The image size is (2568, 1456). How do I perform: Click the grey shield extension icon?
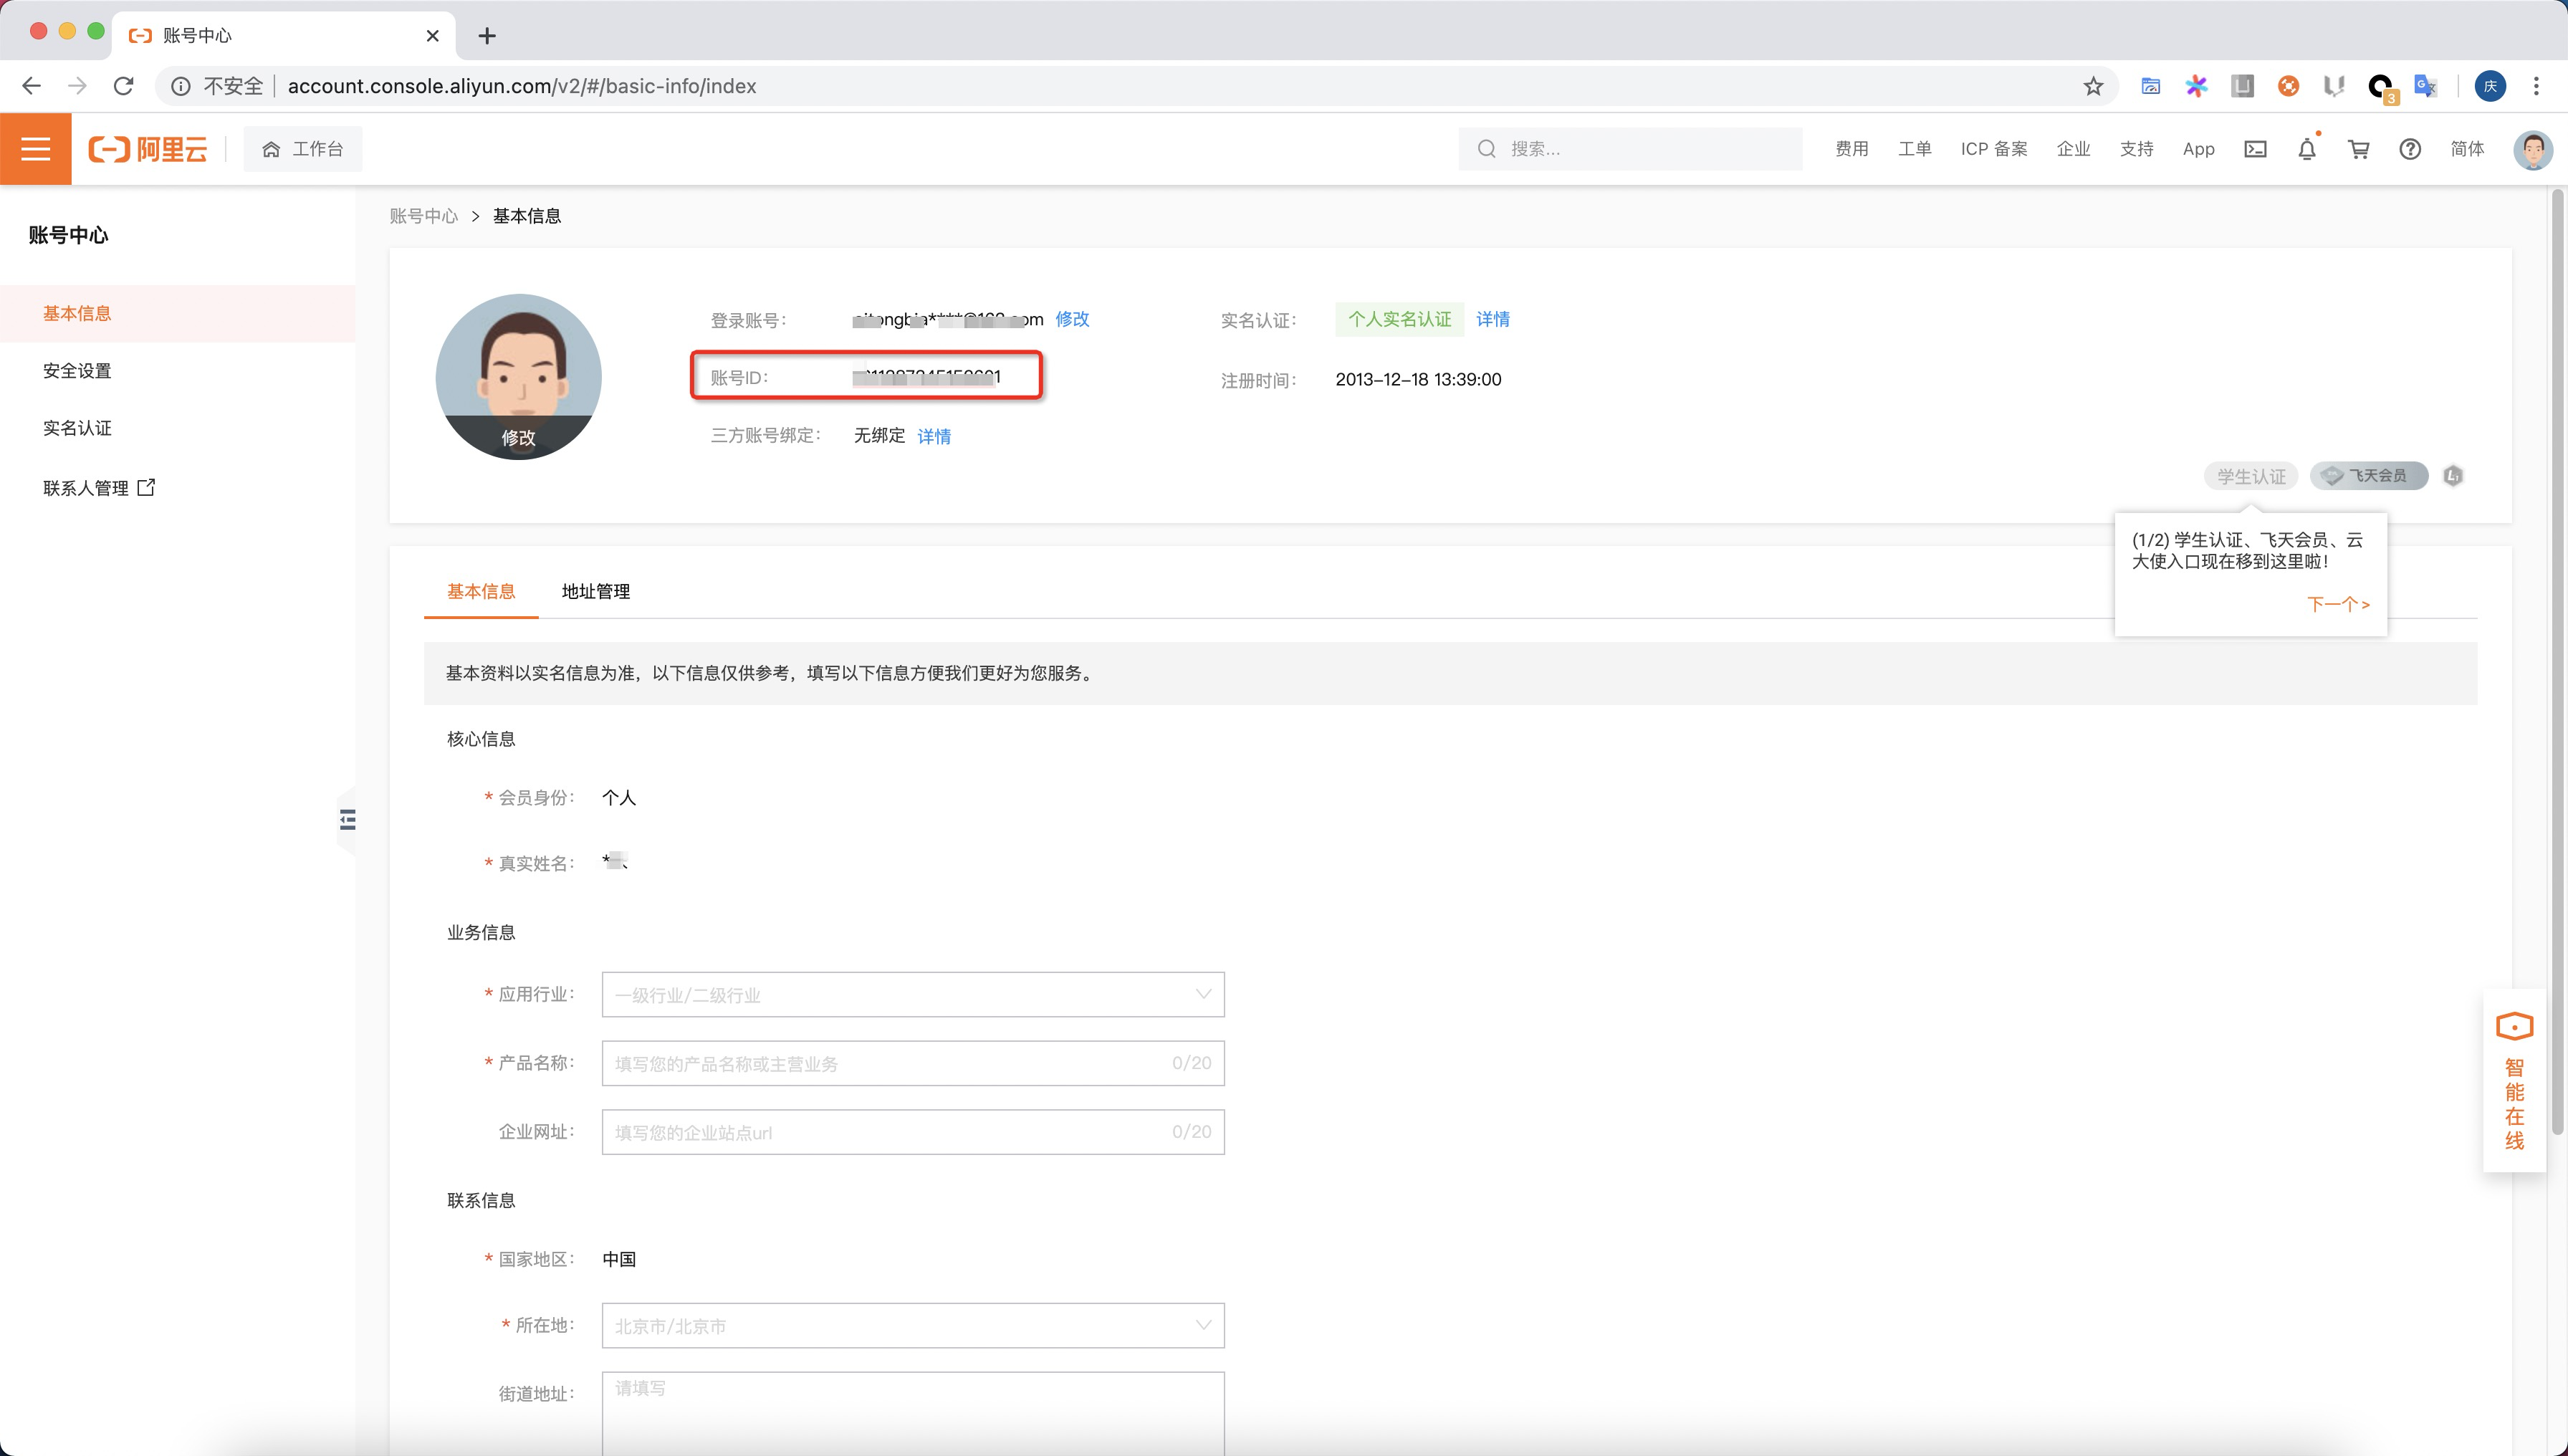point(2334,86)
